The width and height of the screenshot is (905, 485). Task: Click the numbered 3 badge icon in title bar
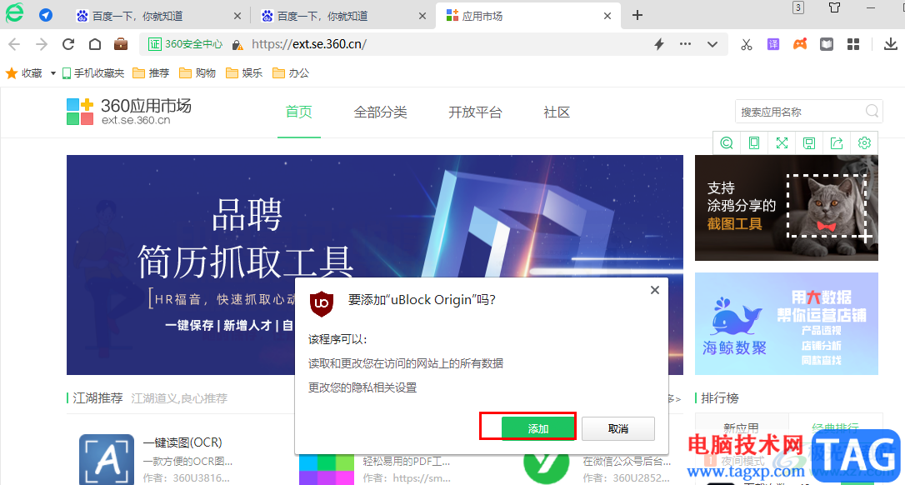click(798, 7)
